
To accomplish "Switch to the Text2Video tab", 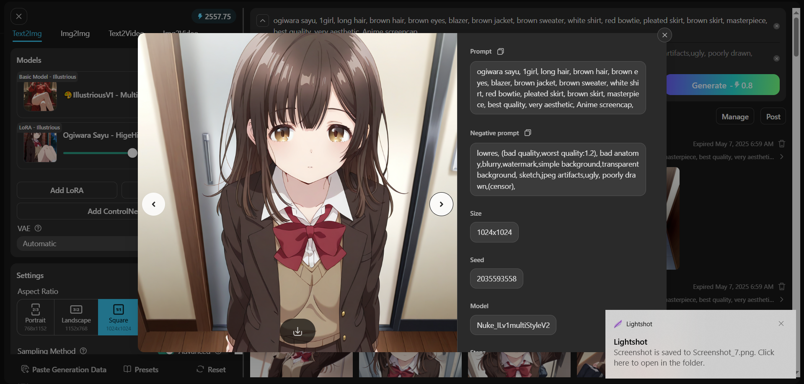I will point(126,34).
